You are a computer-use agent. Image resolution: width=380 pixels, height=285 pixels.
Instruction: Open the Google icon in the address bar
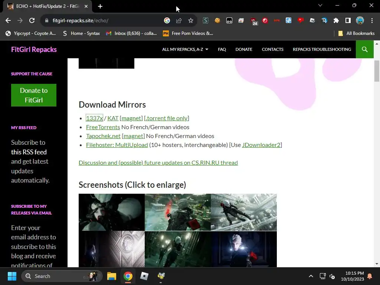coord(167,21)
